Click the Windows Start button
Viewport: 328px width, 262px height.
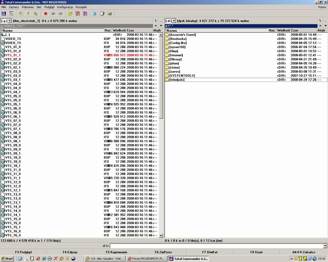click(7, 259)
